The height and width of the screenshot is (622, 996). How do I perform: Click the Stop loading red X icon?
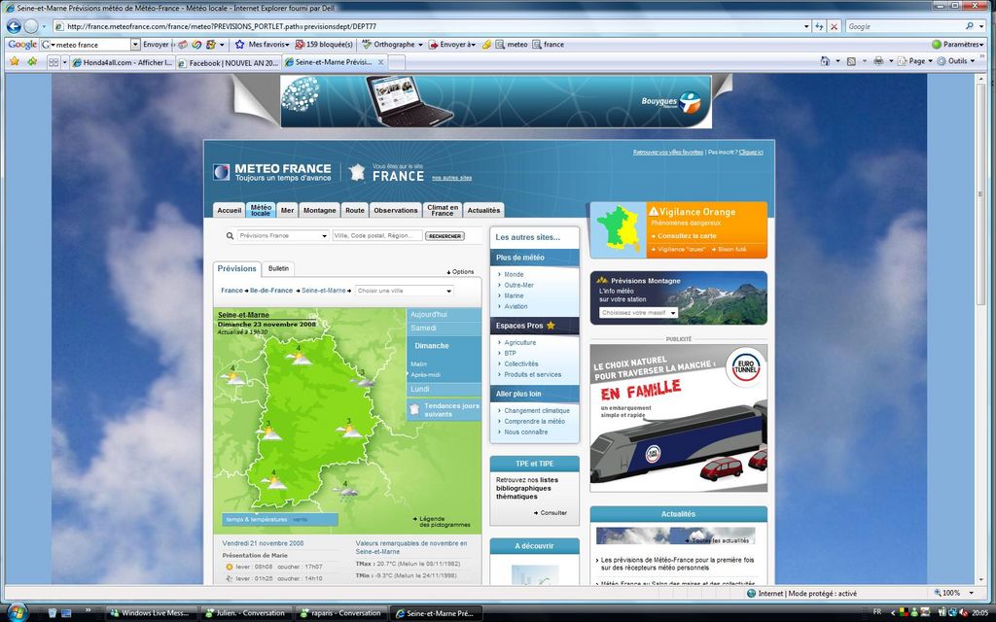click(x=834, y=26)
